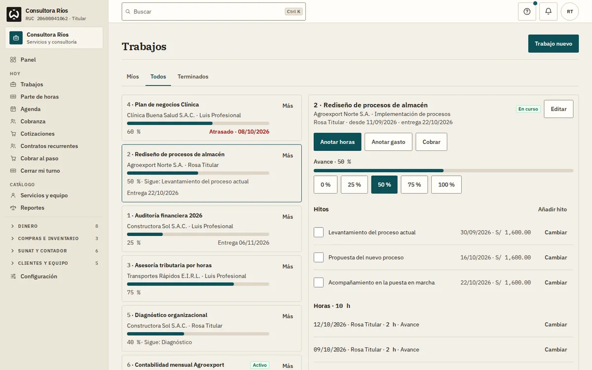The width and height of the screenshot is (592, 370).
Task: Click the search magnifier icon
Action: point(128,11)
